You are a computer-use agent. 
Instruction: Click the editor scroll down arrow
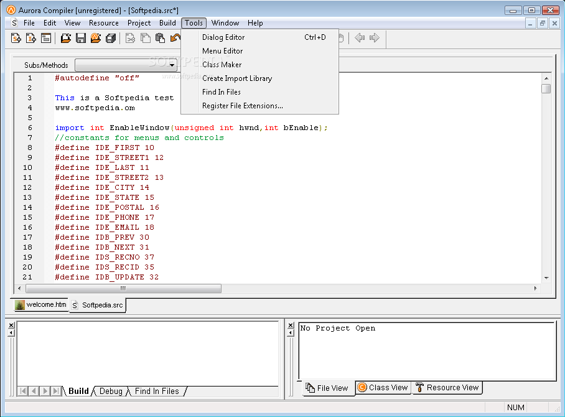coord(546,278)
